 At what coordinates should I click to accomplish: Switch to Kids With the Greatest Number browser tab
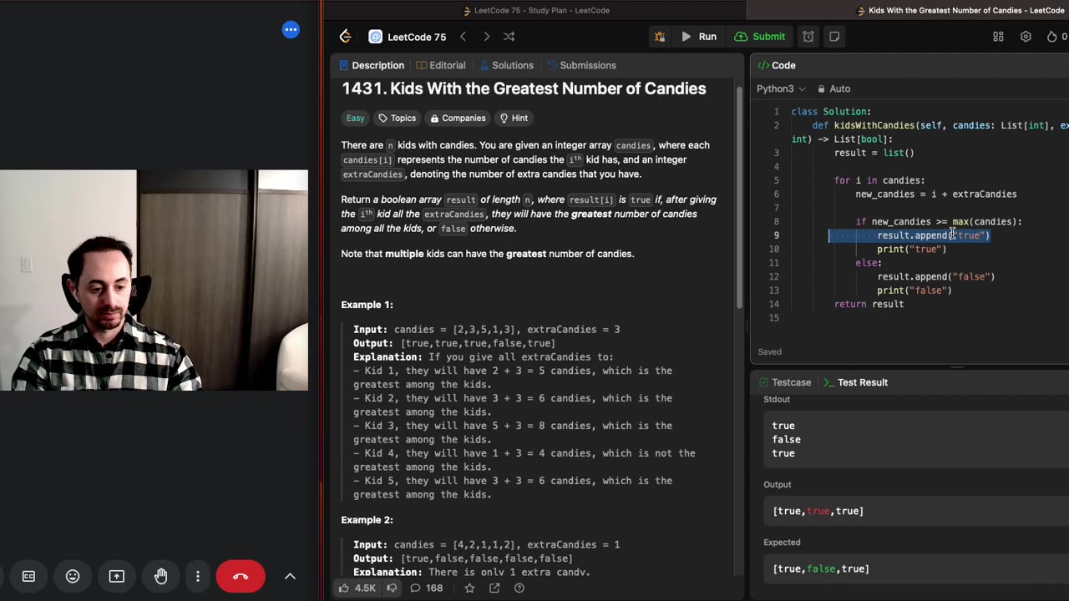(960, 10)
